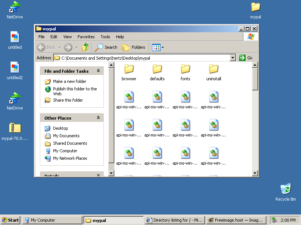The image size is (301, 225).
Task: Click the Up folder toolbar icon
Action: [x=85, y=47]
